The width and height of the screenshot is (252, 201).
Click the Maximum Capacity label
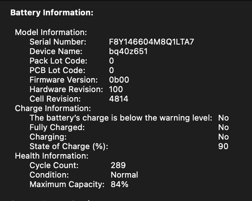click(x=67, y=184)
